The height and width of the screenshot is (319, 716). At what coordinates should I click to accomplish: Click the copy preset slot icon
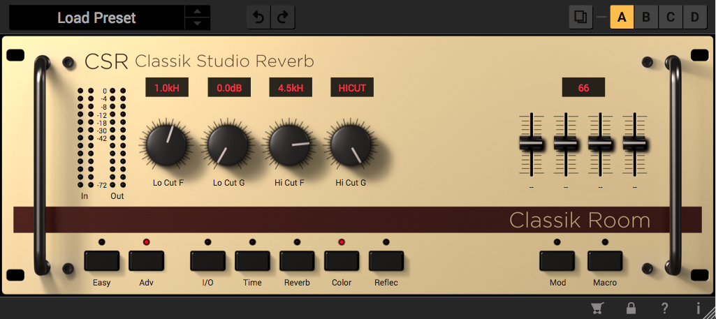pyautogui.click(x=581, y=17)
